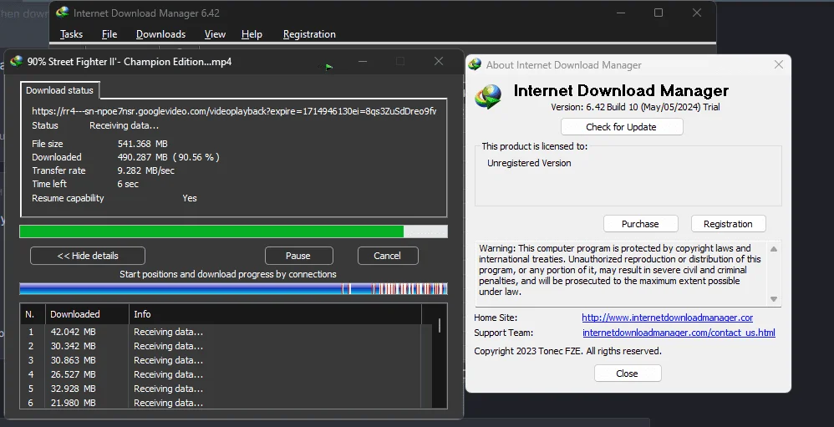This screenshot has width=834, height=427.
Task: Click the N. column header
Action: point(33,314)
